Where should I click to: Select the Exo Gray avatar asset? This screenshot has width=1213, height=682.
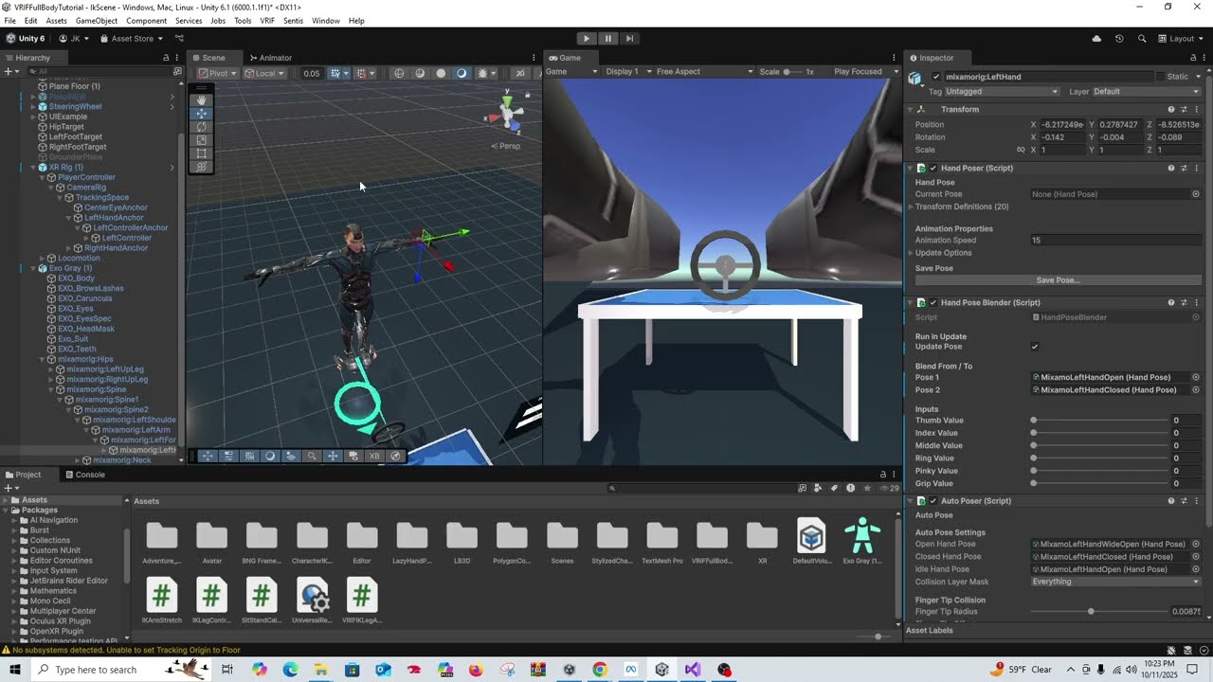pyautogui.click(x=862, y=542)
